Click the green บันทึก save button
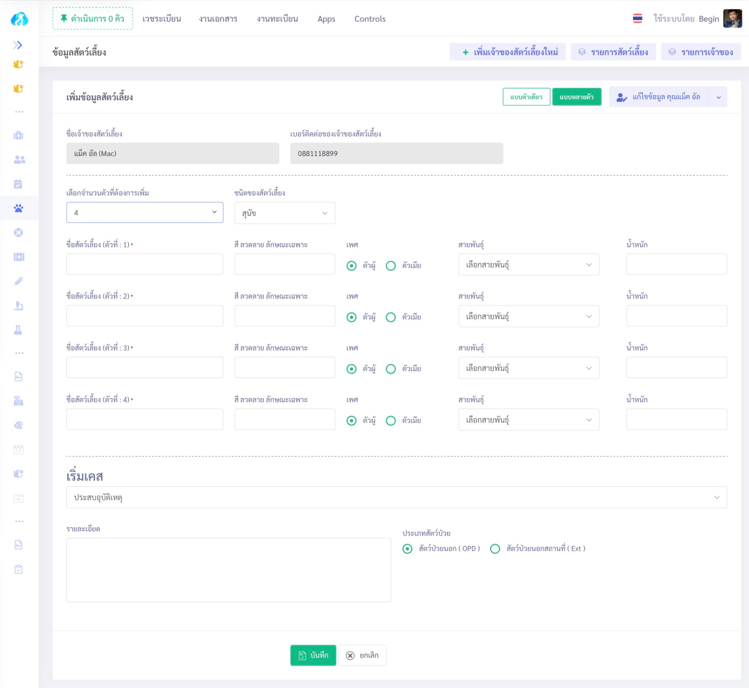749x688 pixels. click(313, 655)
